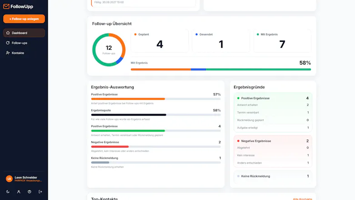355x200 pixels.
Task: Click Keine Rückmeldung card in Ergebnisgründe
Action: point(273,176)
